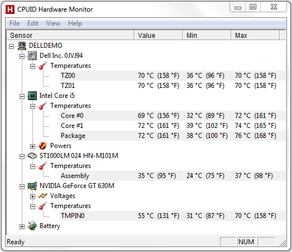
Task: Click the Intel Core i5 processor icon
Action: click(32, 96)
